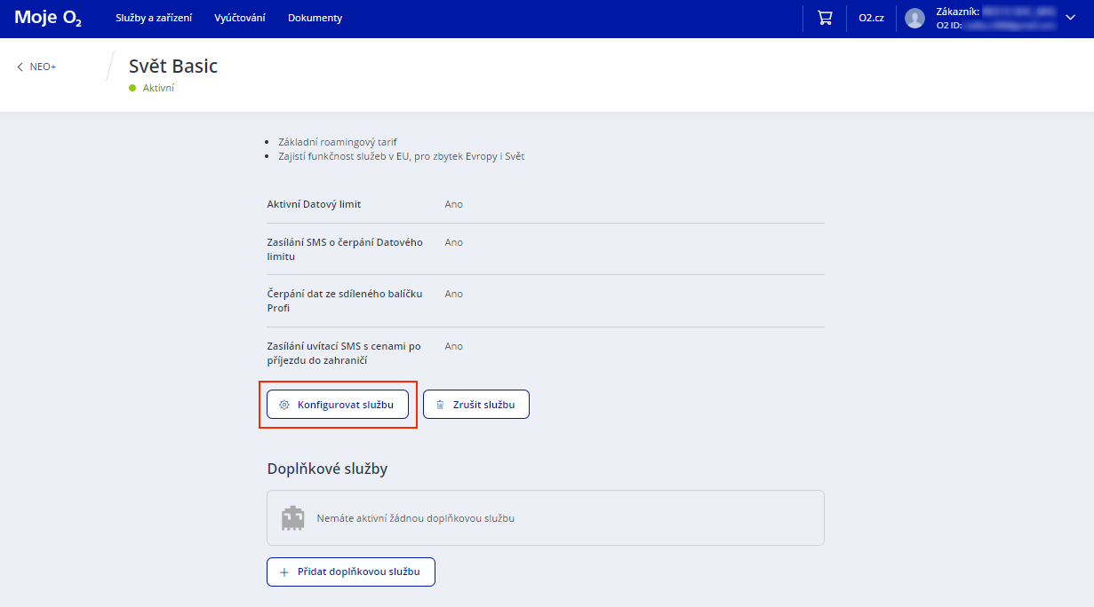This screenshot has height=607, width=1094.
Task: Click the green Aktivní status dot
Action: 132,88
